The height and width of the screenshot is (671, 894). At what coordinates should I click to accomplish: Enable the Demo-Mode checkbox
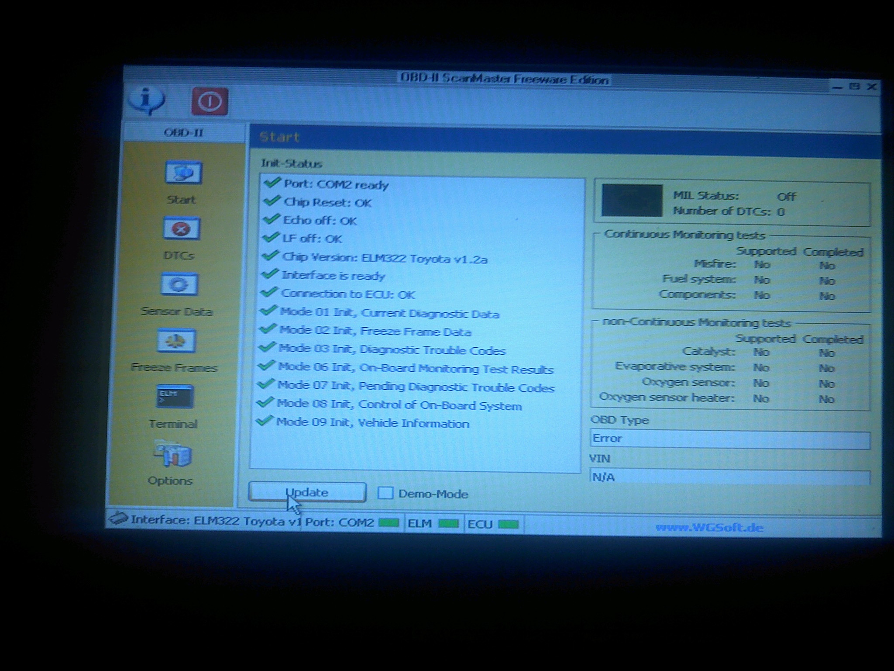pyautogui.click(x=385, y=493)
